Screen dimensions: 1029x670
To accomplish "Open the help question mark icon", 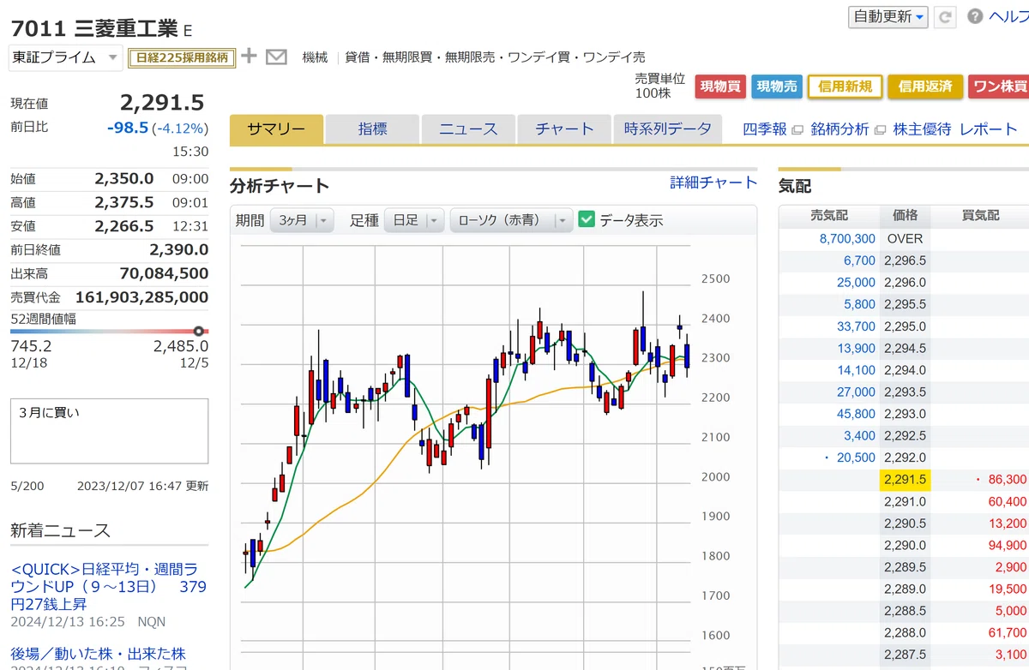I will pos(975,16).
